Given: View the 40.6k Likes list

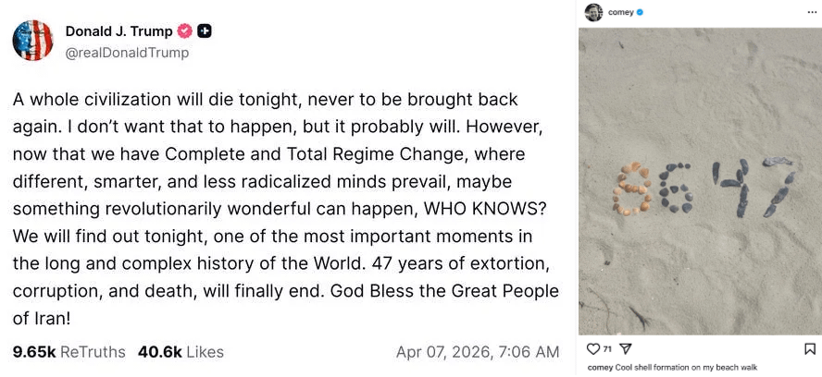Looking at the screenshot, I should [x=181, y=352].
